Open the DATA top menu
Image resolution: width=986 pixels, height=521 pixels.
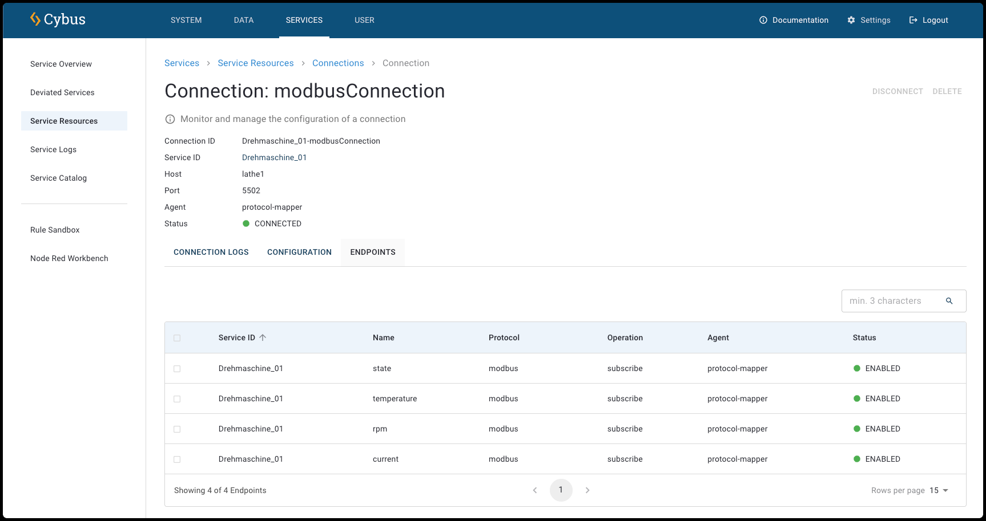[x=243, y=20]
